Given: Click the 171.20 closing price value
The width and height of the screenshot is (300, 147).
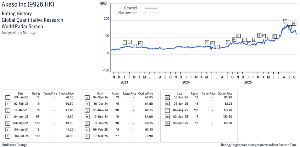Looking at the screenshot, I should click(226, 110).
